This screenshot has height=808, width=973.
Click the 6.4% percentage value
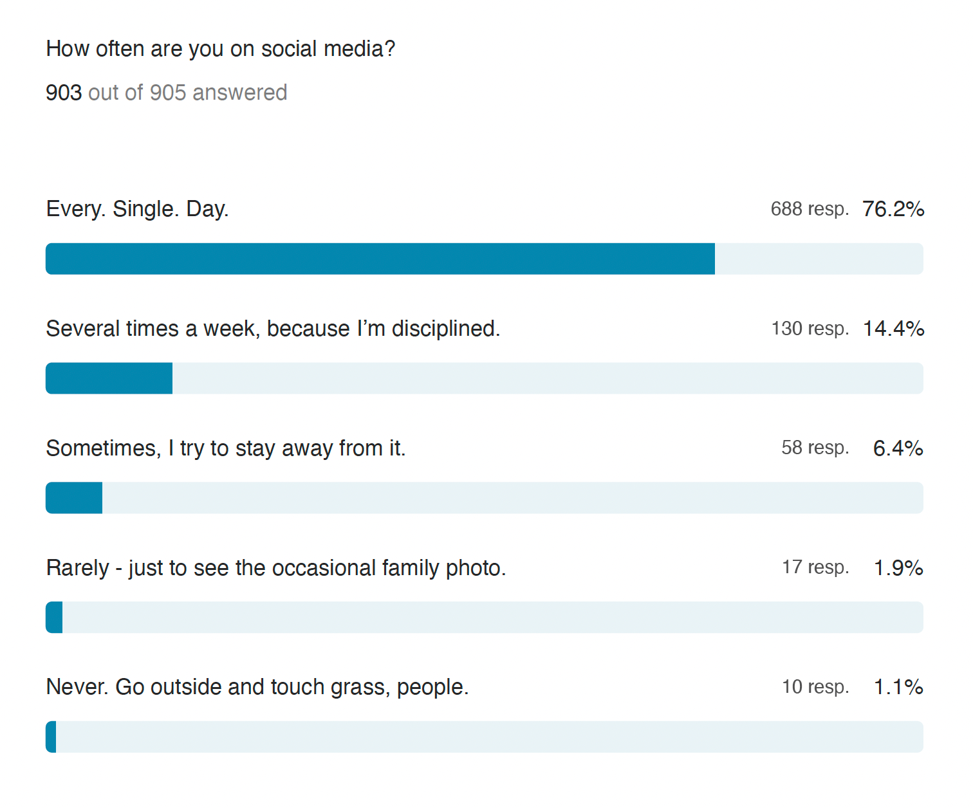click(x=898, y=448)
